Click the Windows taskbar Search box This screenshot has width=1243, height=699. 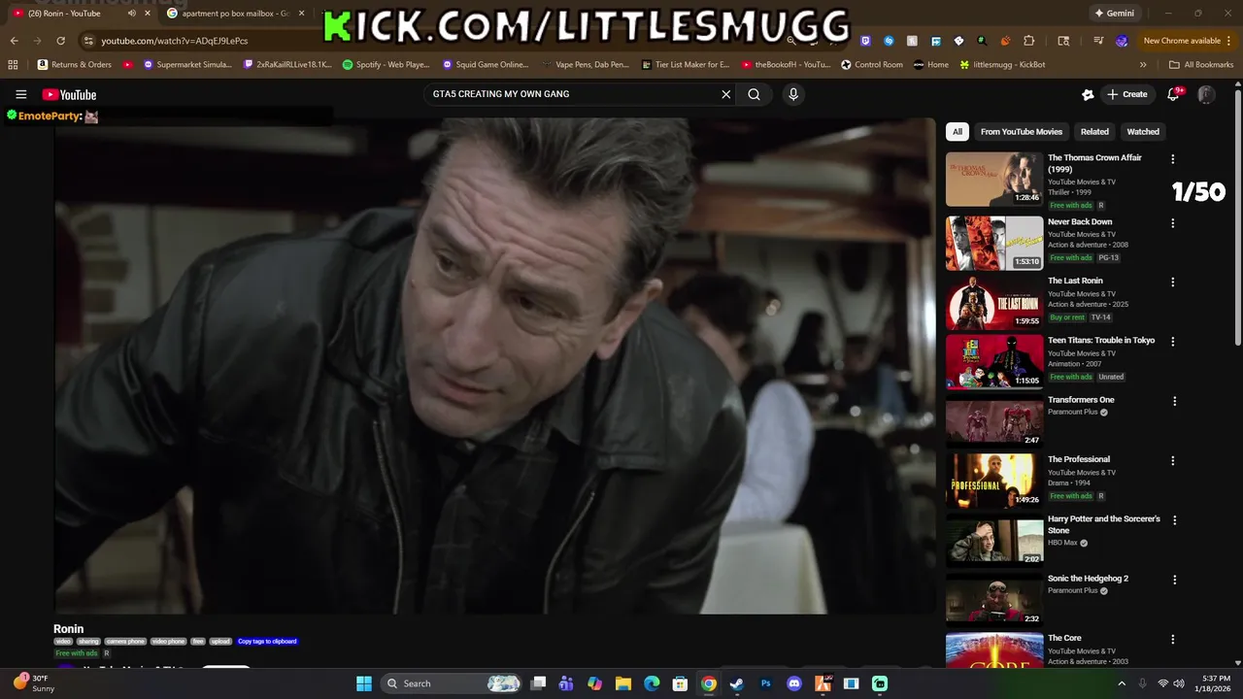pos(452,683)
